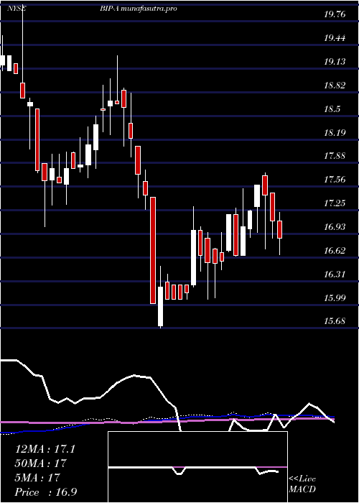Click the last red candle on the right
359x503 pixels.
pyautogui.click(x=279, y=229)
